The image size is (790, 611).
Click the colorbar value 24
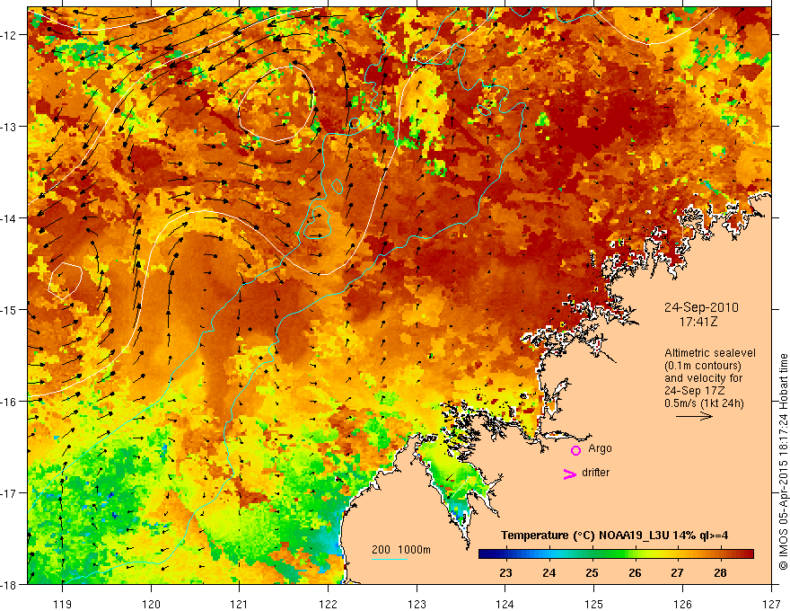pyautogui.click(x=549, y=572)
